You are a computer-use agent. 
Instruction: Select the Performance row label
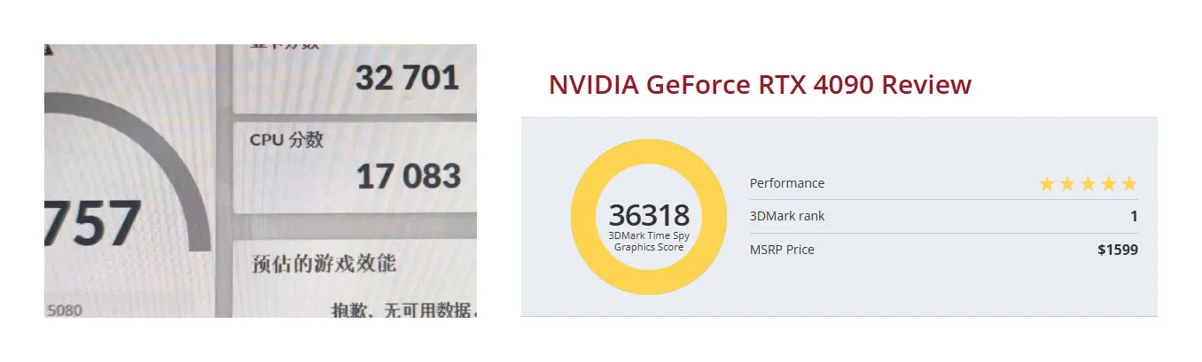787,183
